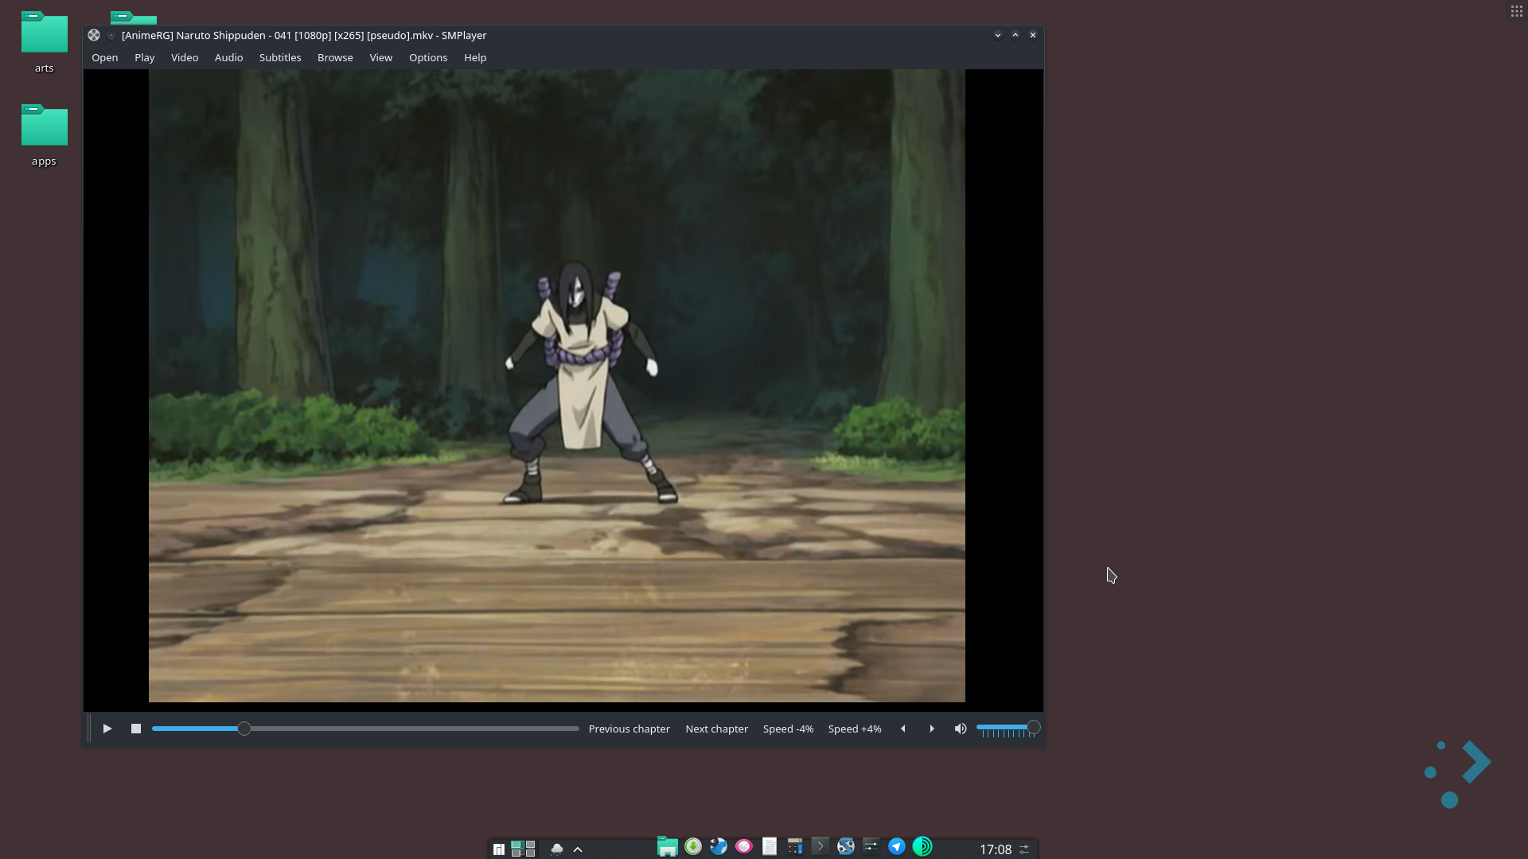The width and height of the screenshot is (1528, 859).
Task: Open the Browse menu
Action: pos(335,58)
